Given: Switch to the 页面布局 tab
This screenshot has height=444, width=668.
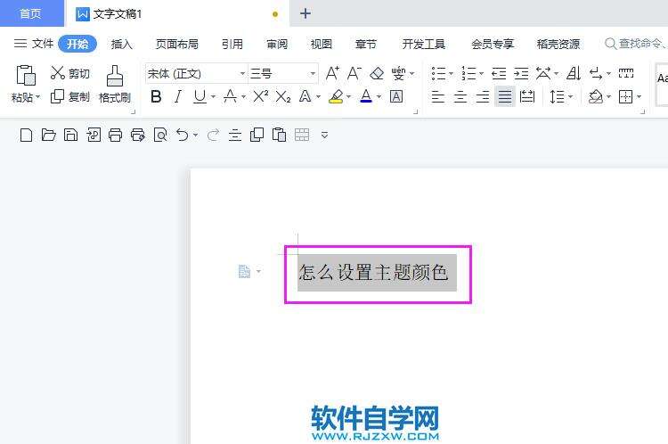Looking at the screenshot, I should tap(177, 44).
